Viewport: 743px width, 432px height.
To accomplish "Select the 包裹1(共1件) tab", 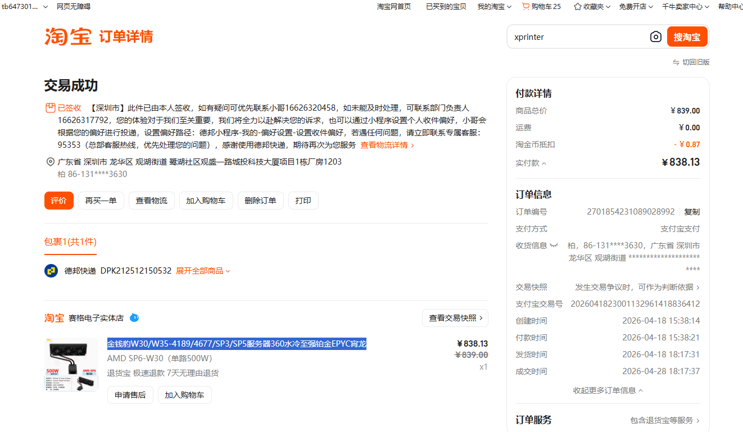I will [x=70, y=242].
